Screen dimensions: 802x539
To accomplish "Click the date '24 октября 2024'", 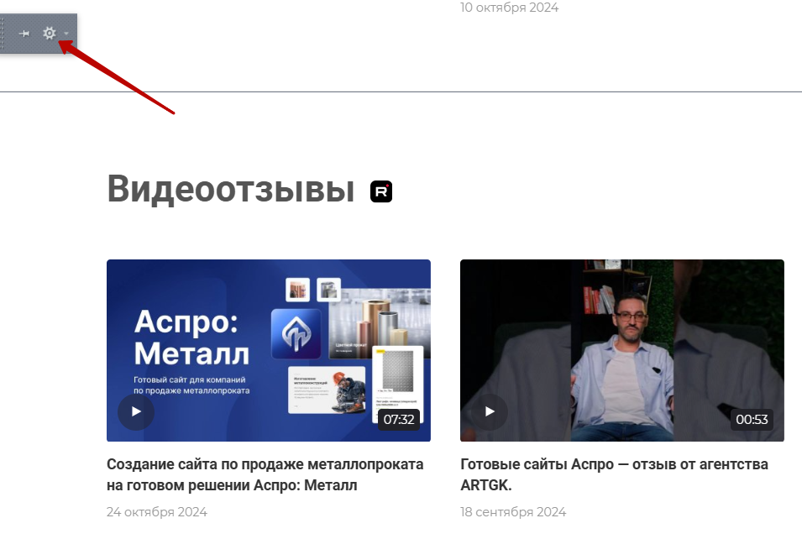I will pos(157,512).
